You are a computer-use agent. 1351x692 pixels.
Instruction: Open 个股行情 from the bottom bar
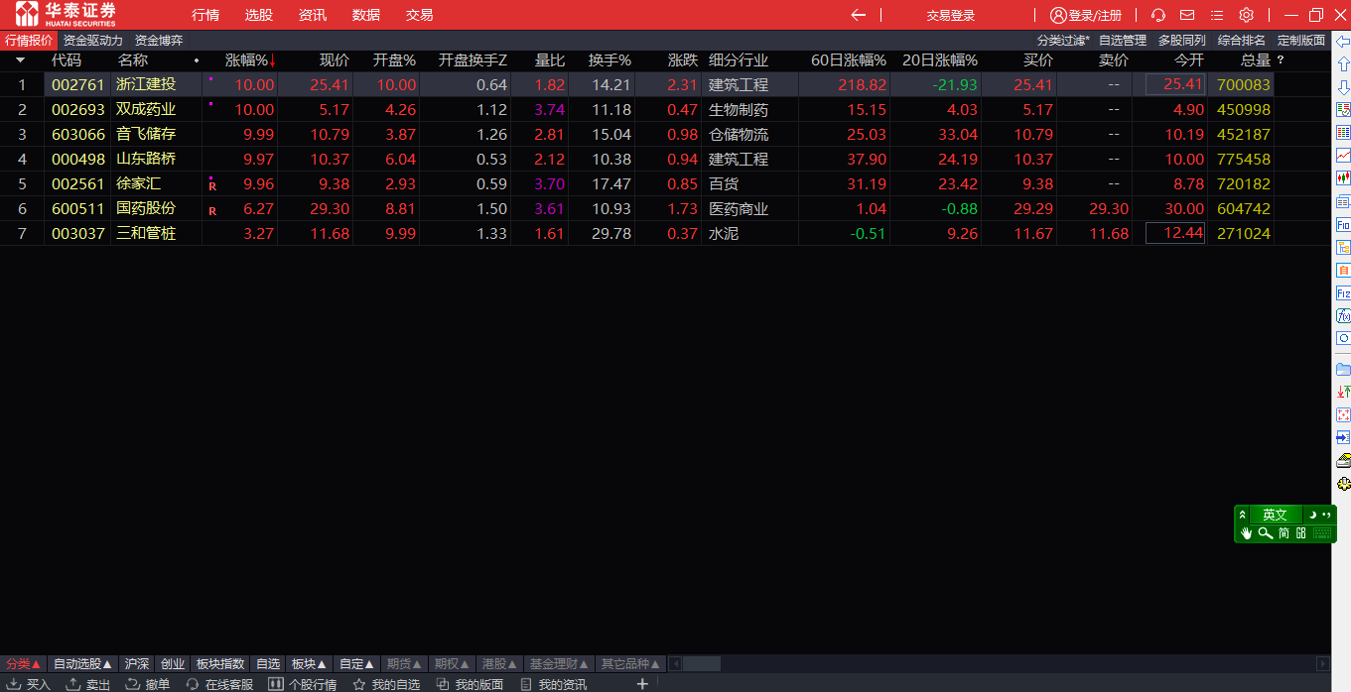tap(312, 684)
